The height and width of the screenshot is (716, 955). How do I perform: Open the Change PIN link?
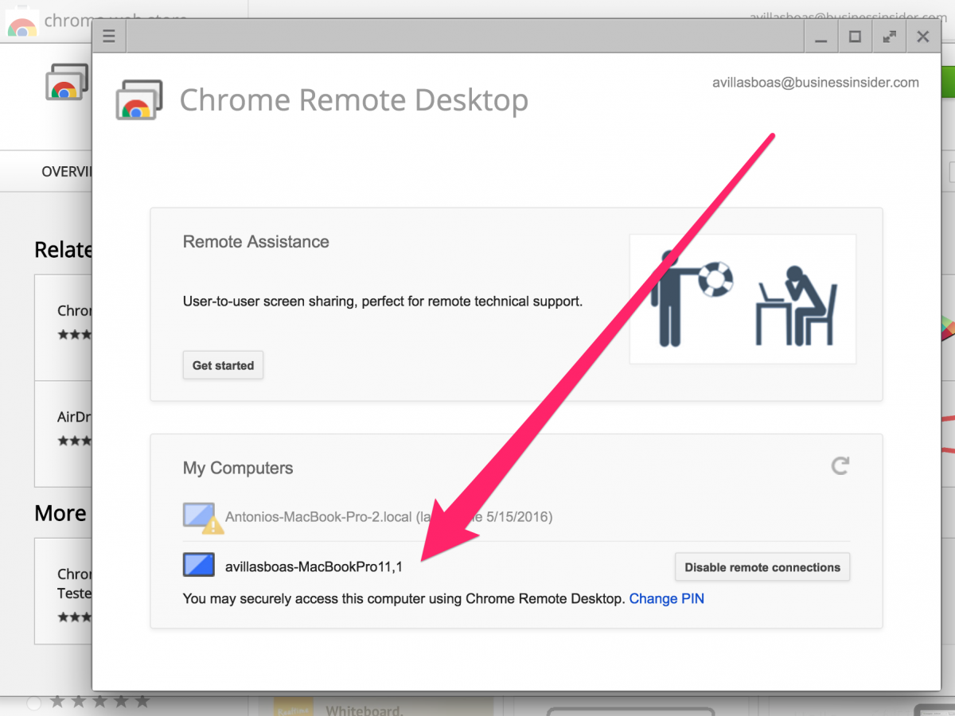[x=667, y=598]
